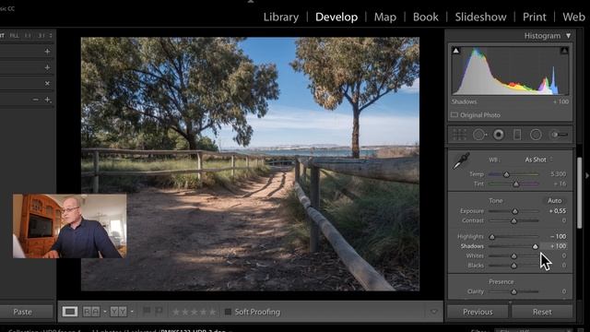Click plus icon beside minus in left panel

[x=47, y=100]
